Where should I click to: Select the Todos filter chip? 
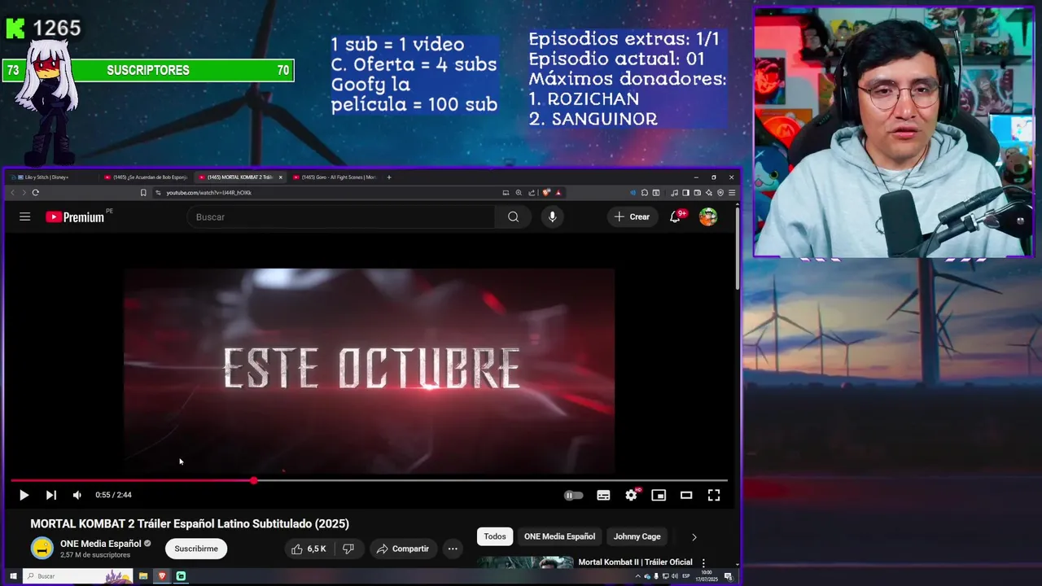pos(495,536)
